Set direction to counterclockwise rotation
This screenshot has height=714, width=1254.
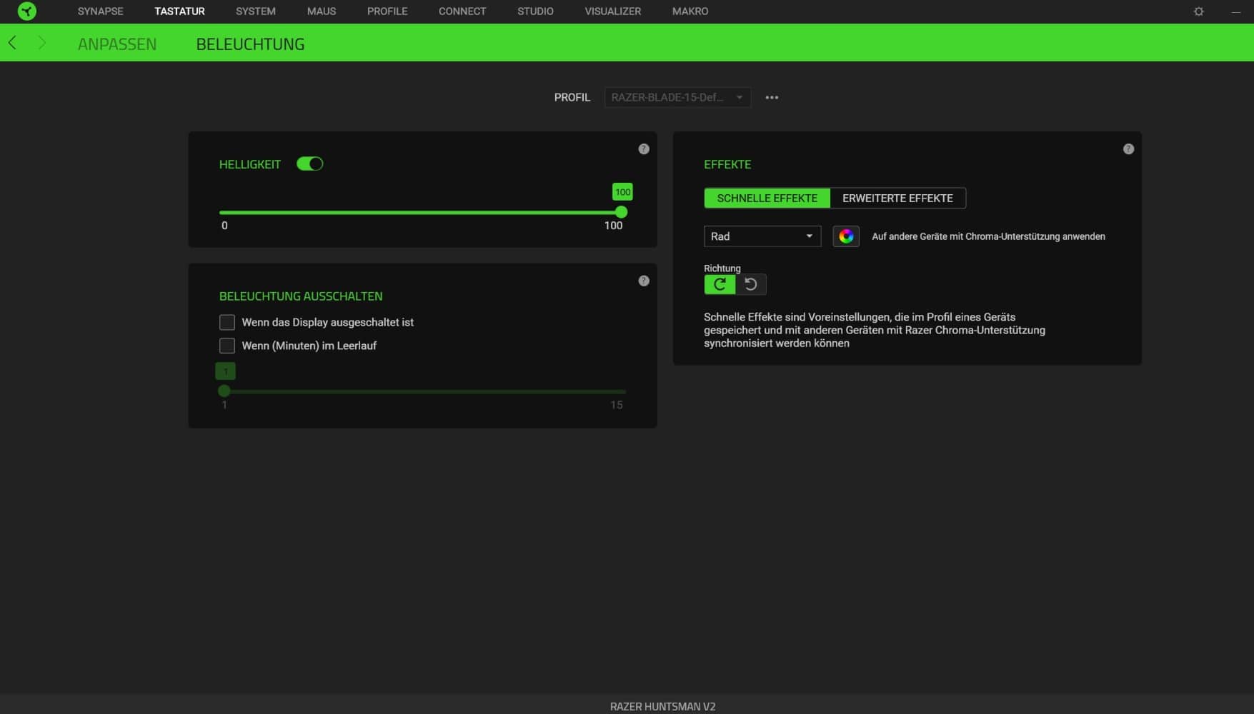coord(751,284)
